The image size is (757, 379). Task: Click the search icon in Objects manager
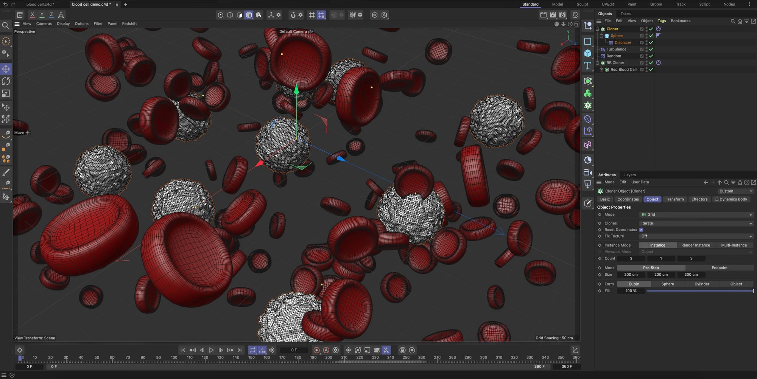pos(733,21)
